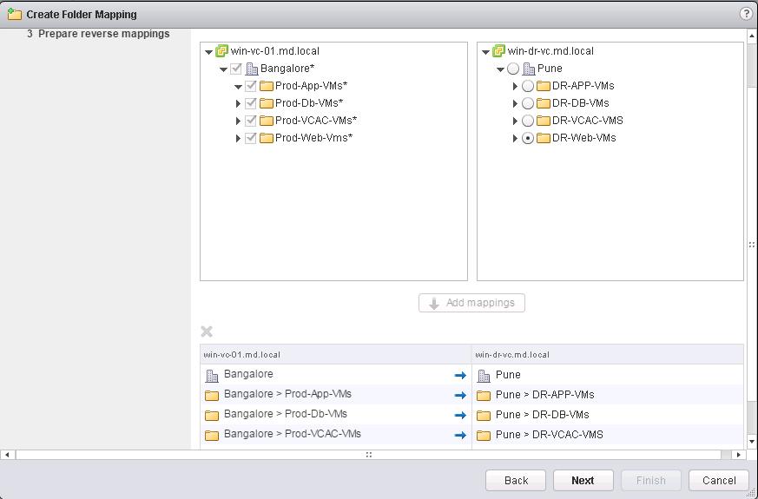Click the DR-APP-VMs folder icon
Image resolution: width=758 pixels, height=499 pixels.
tap(544, 86)
